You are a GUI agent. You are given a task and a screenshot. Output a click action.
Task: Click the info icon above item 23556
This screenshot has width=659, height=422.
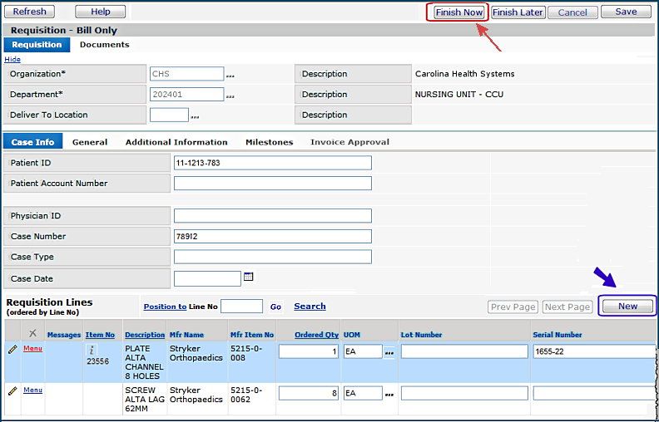[x=92, y=351]
